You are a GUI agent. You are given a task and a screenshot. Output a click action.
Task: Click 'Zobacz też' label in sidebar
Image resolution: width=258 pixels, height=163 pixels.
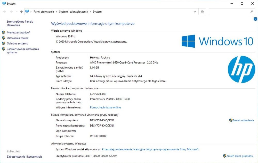[13, 151]
